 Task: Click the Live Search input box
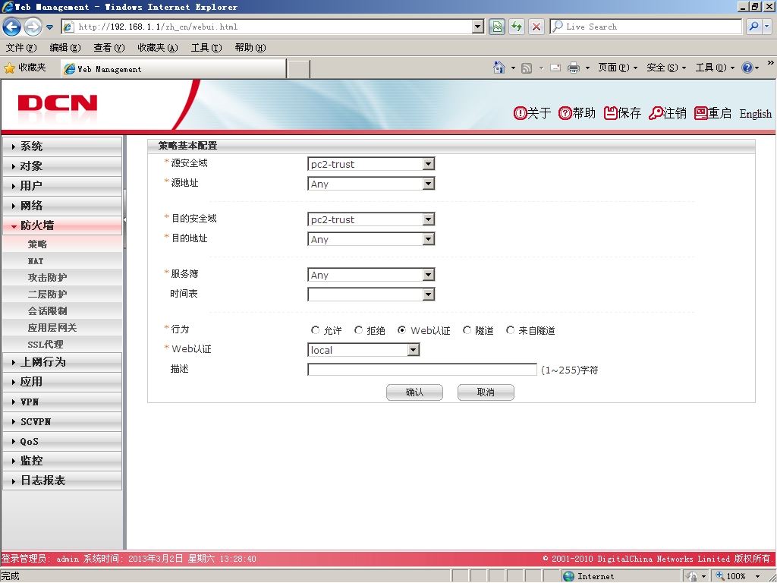point(646,27)
